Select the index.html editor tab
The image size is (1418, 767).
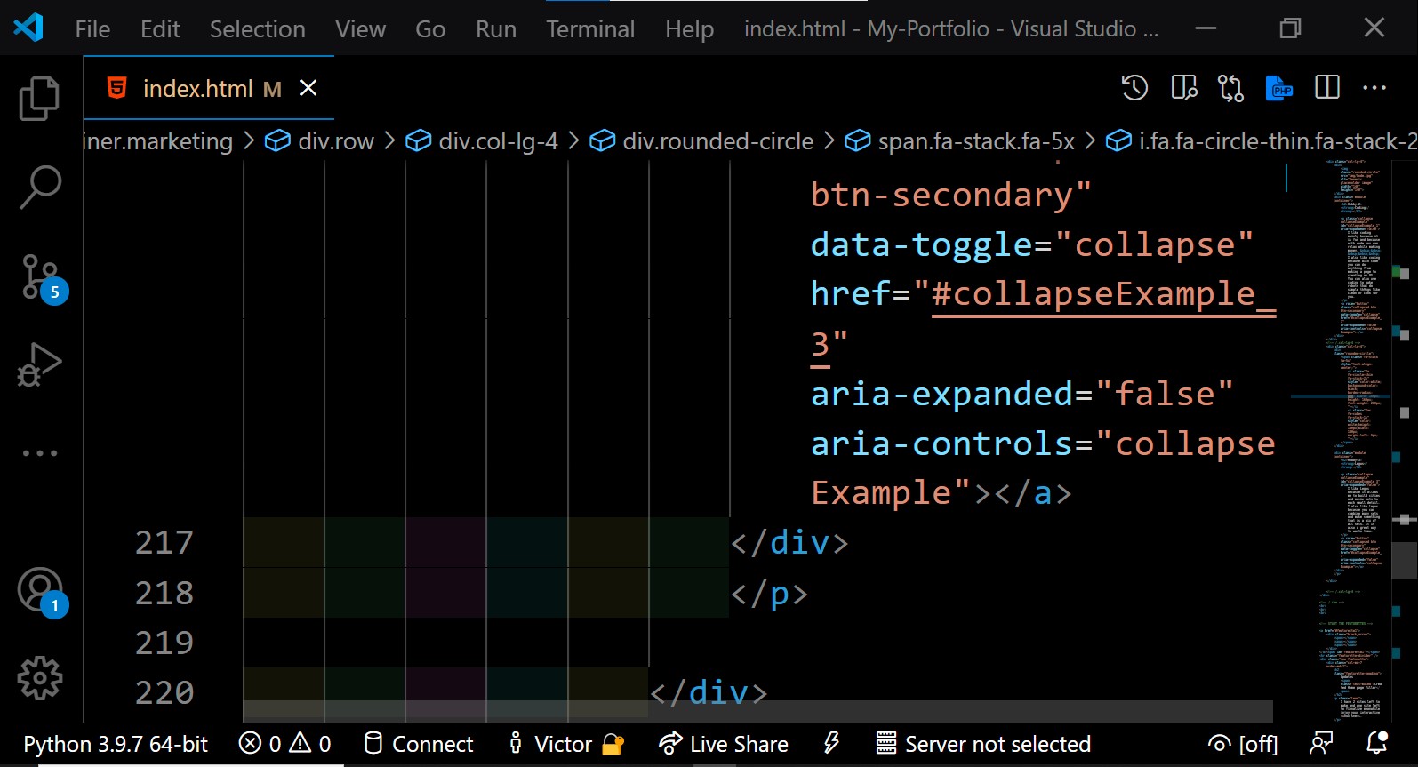point(209,88)
